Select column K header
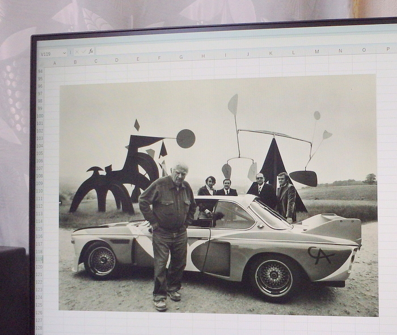 [271, 53]
